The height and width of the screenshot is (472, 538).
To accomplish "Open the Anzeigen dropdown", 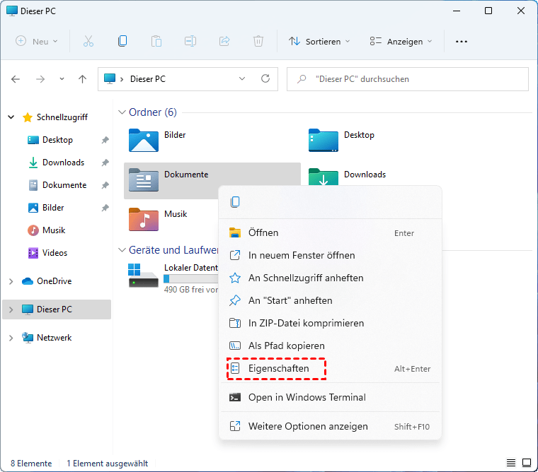I will [x=401, y=42].
